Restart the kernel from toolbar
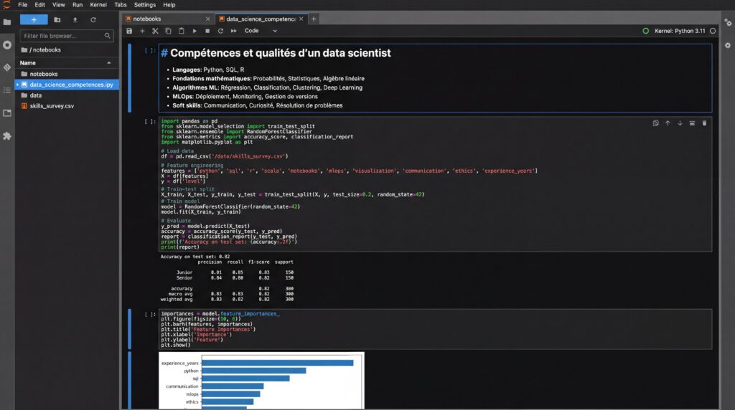Image resolution: width=735 pixels, height=410 pixels. point(220,31)
